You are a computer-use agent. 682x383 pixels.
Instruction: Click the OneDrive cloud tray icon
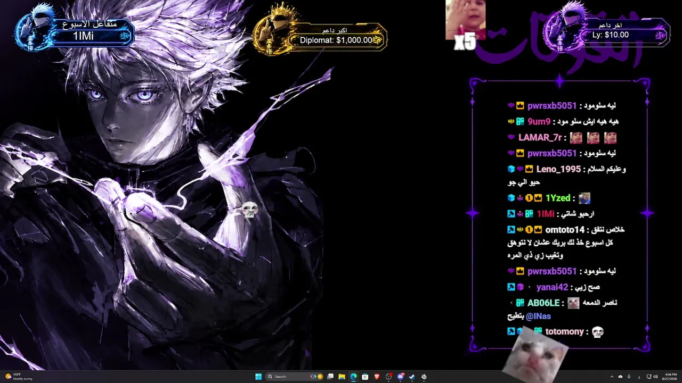coord(620,377)
